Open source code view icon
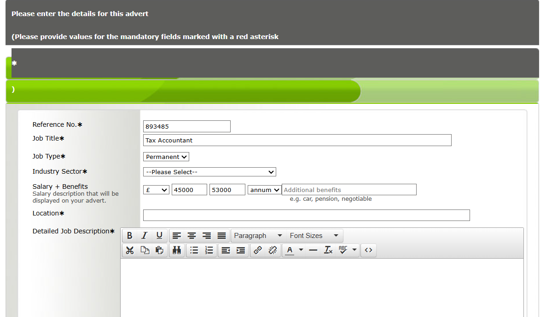Viewport: 540px width, 317px height. (368, 250)
